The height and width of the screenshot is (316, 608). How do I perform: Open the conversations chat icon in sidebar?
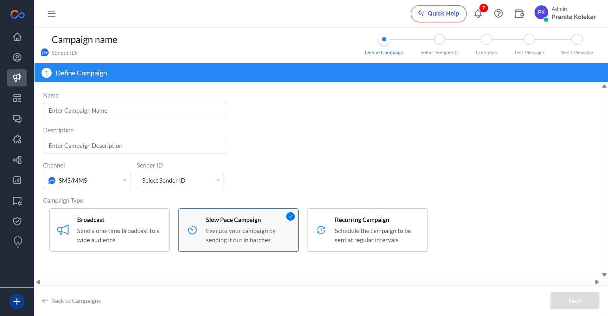click(17, 119)
